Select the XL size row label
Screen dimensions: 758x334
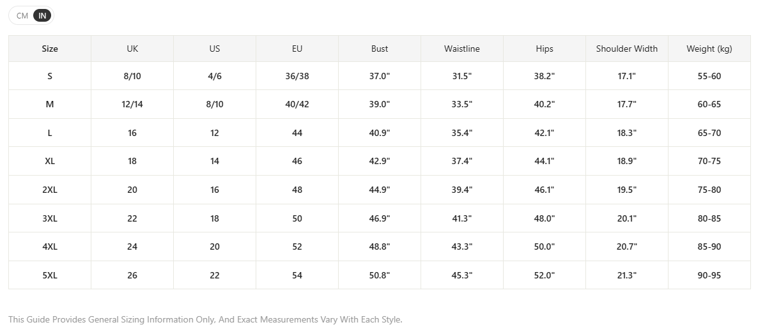click(x=50, y=161)
